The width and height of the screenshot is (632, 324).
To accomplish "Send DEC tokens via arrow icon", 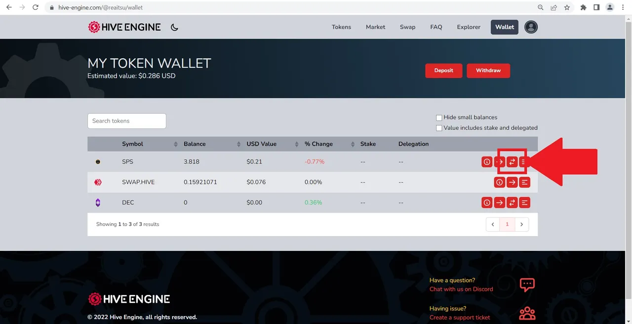I will (x=500, y=202).
